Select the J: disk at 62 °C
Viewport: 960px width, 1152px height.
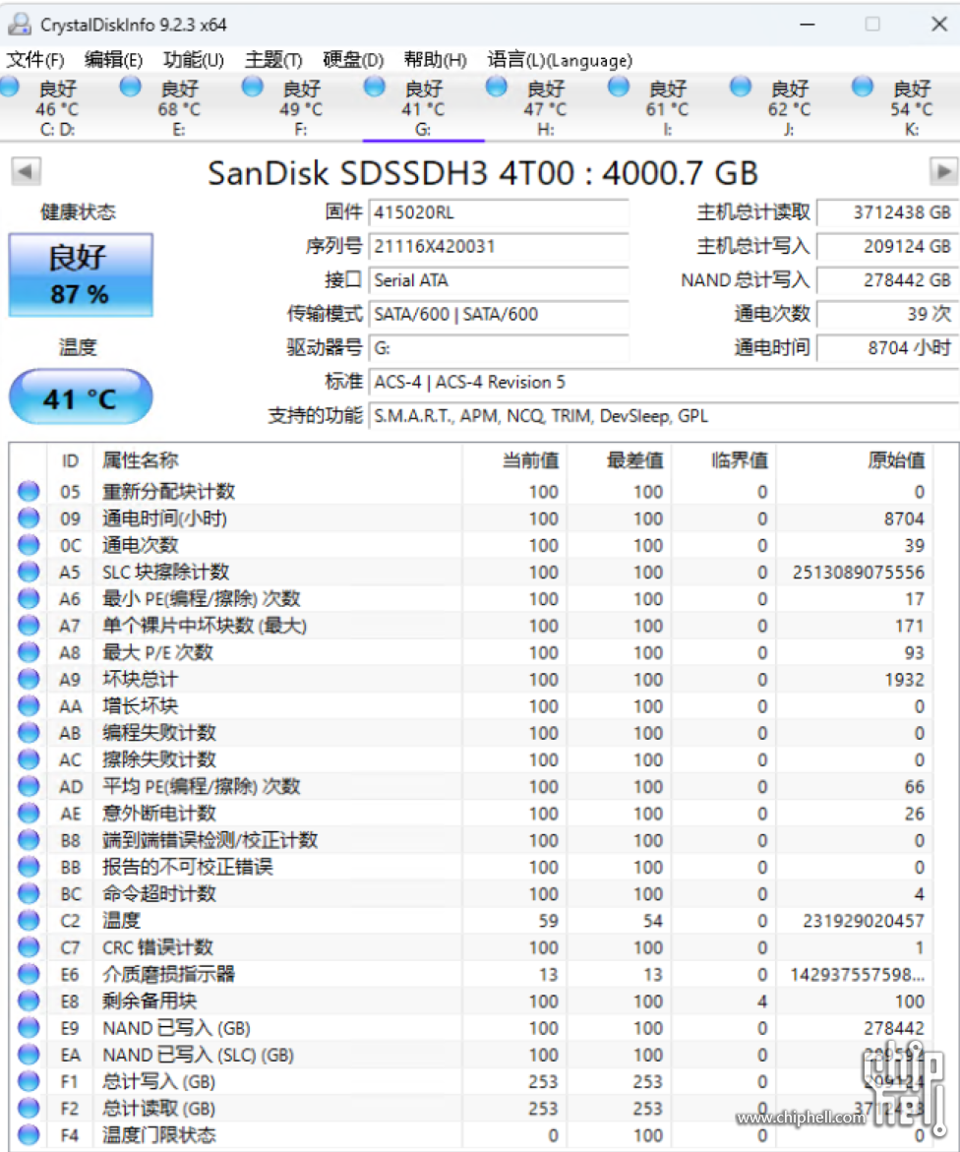tap(789, 109)
